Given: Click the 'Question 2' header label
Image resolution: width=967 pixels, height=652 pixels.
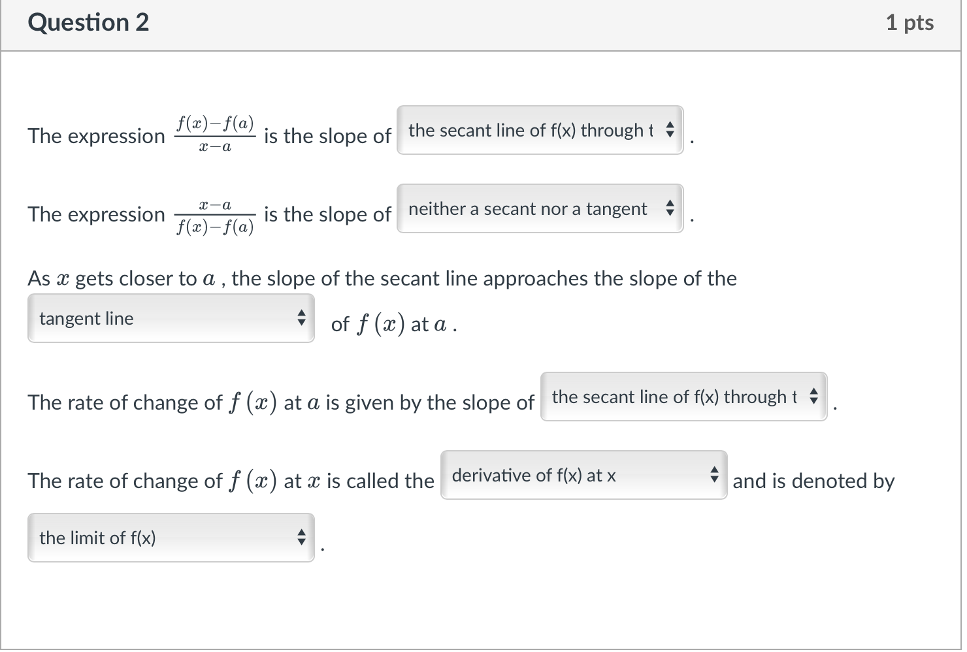Looking at the screenshot, I should click(89, 22).
